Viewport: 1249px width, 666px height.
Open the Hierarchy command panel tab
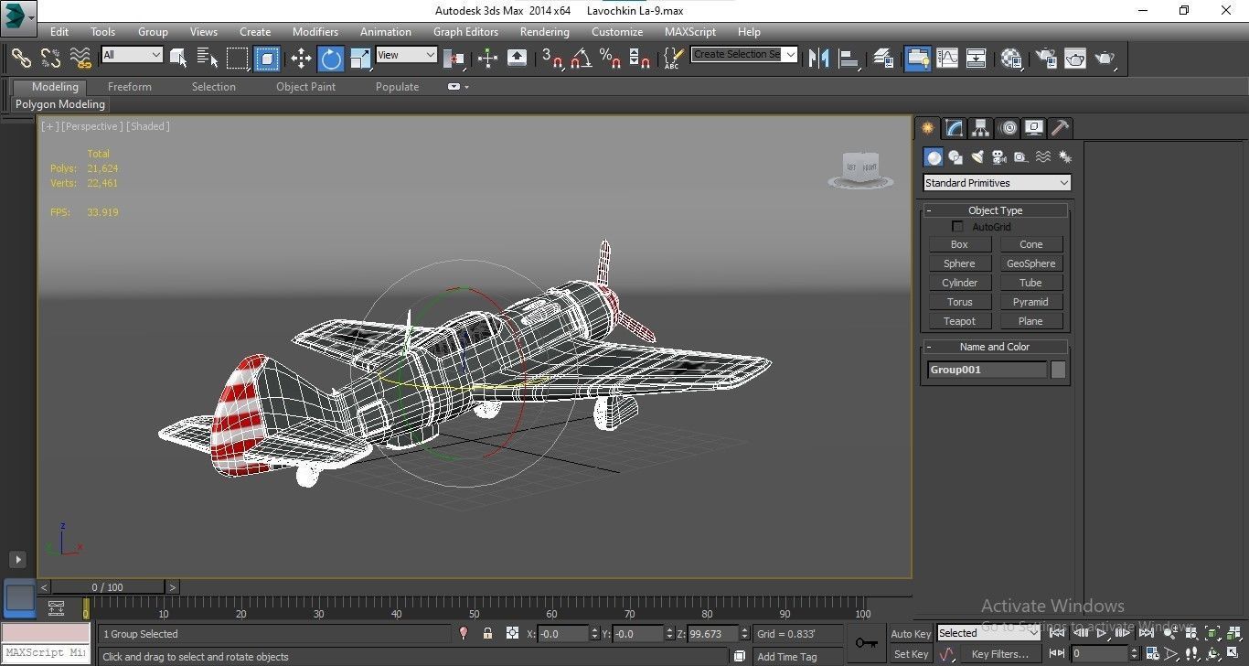click(x=980, y=128)
